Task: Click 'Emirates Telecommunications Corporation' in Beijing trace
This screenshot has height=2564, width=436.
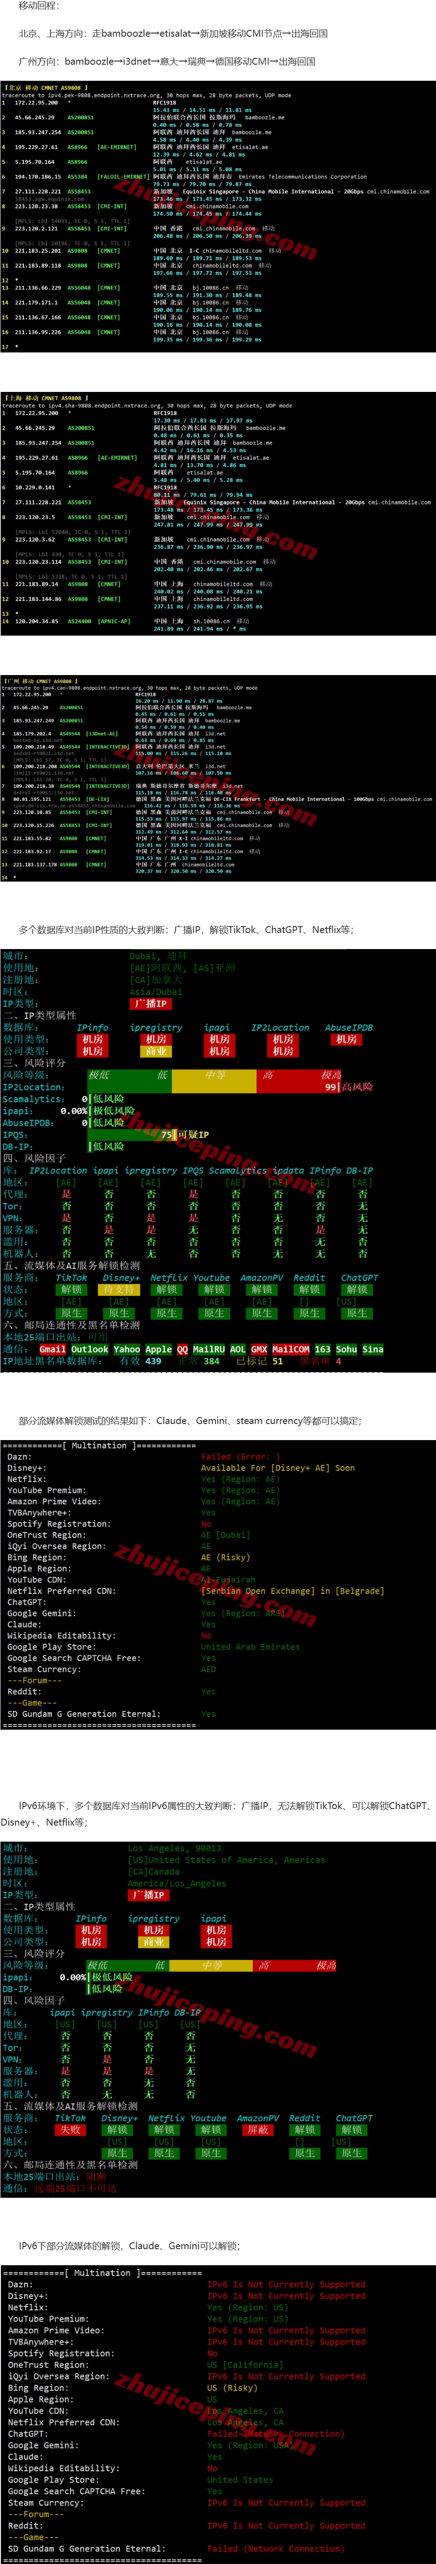Action: coord(303,177)
